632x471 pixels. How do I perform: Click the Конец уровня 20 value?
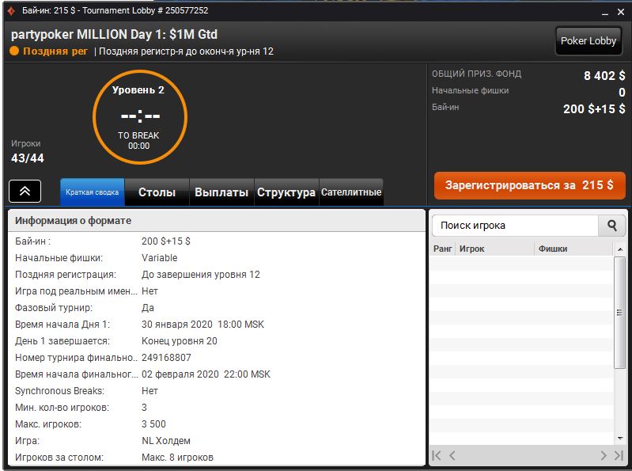(180, 341)
